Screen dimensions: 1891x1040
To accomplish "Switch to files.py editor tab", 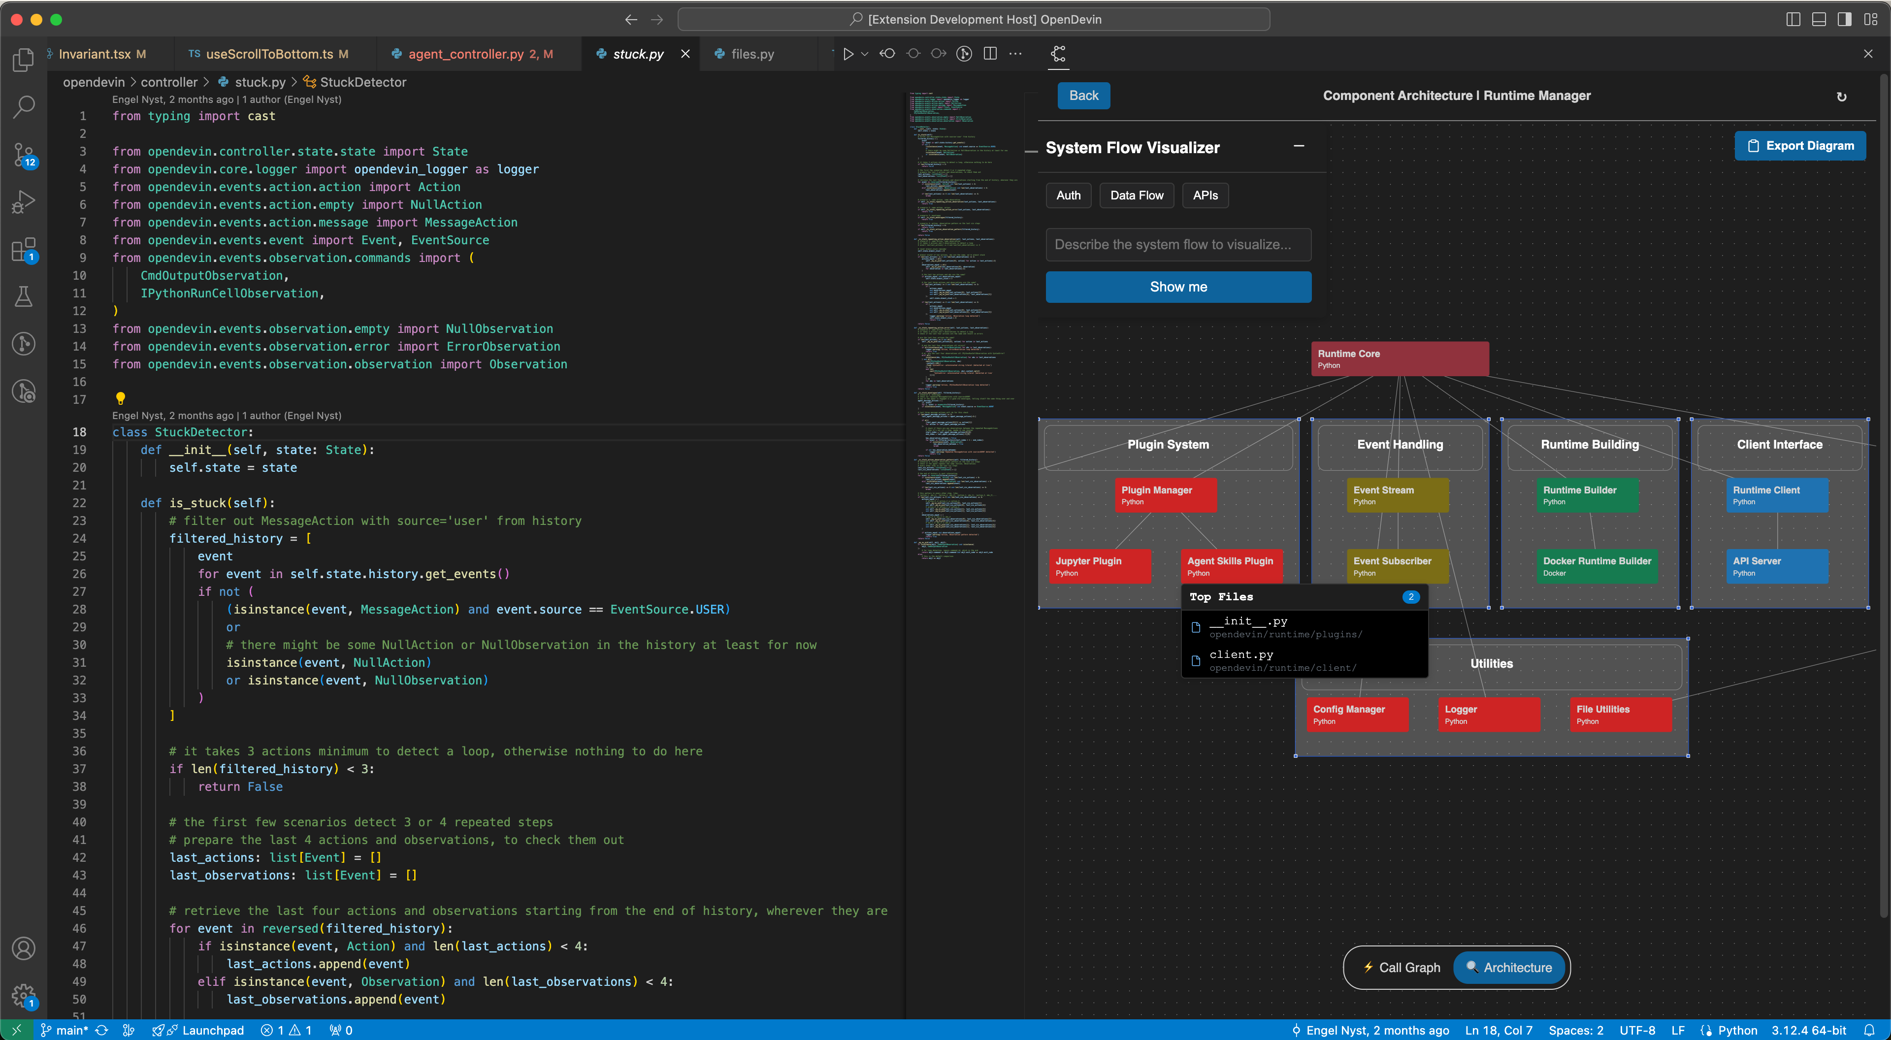I will (752, 54).
